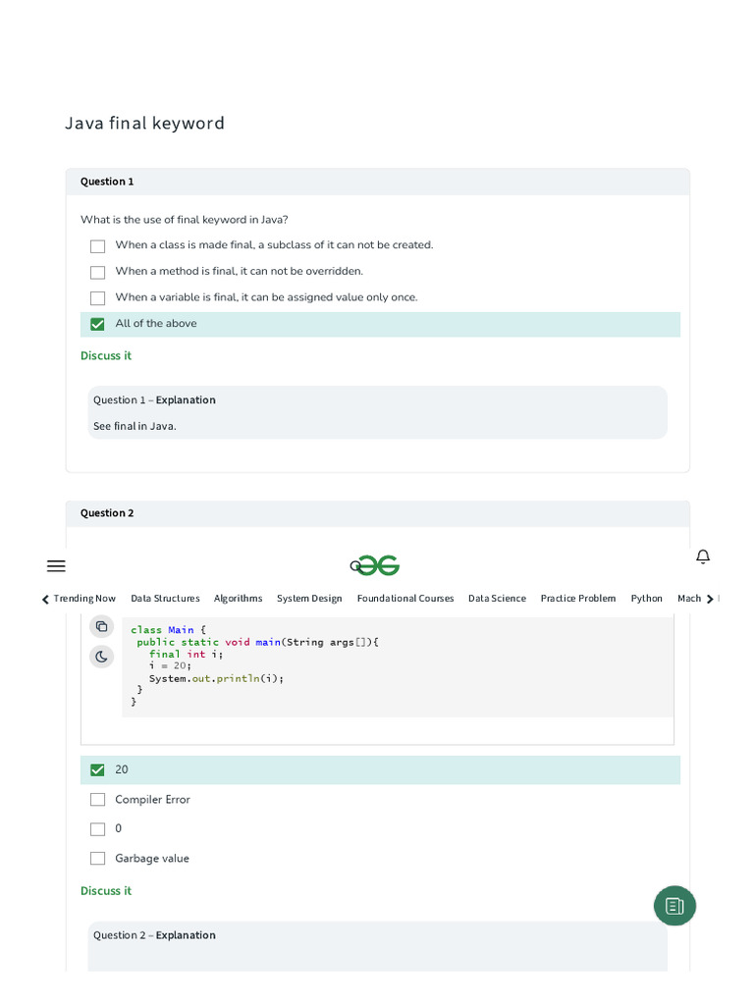Click the green floating article button
The width and height of the screenshot is (754, 1005).
pyautogui.click(x=674, y=906)
